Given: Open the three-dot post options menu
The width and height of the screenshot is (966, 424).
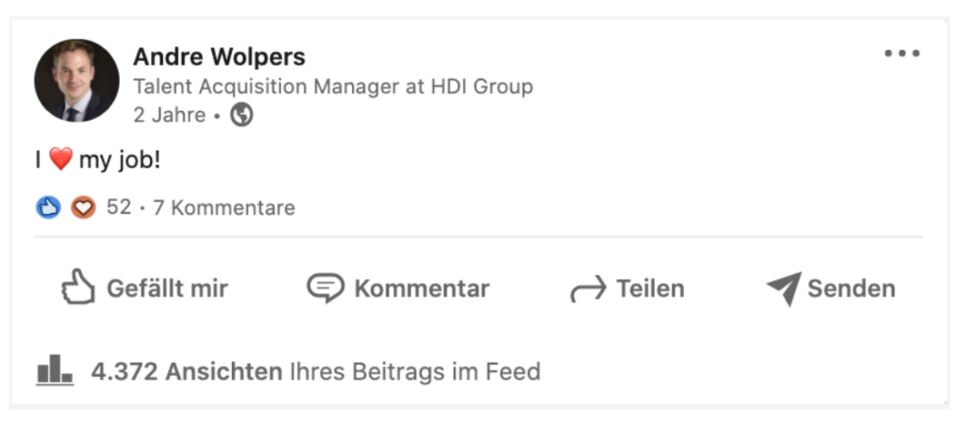Looking at the screenshot, I should pos(901,54).
